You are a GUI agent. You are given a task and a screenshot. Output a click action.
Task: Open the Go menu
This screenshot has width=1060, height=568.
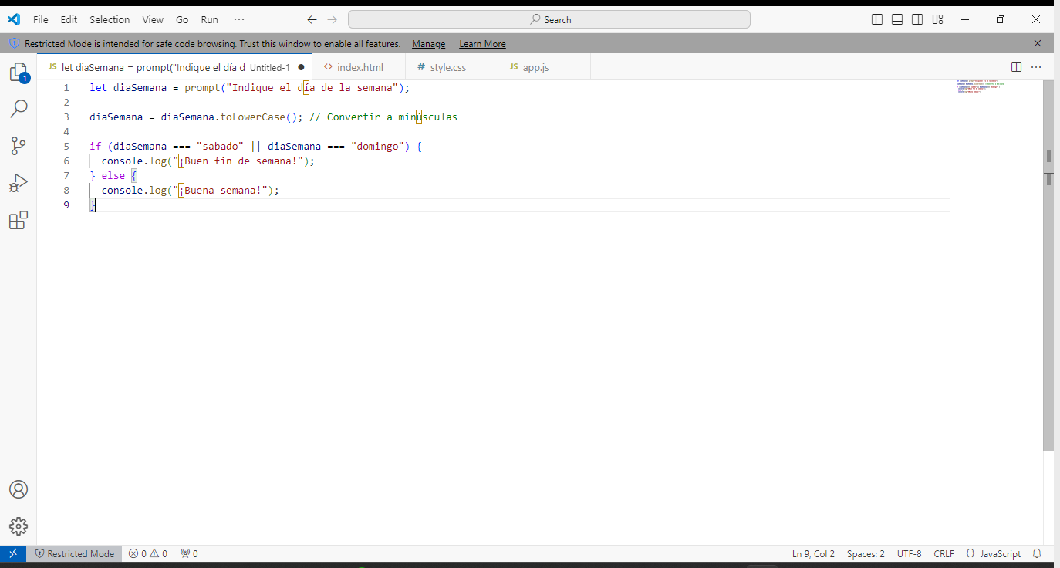coord(182,19)
